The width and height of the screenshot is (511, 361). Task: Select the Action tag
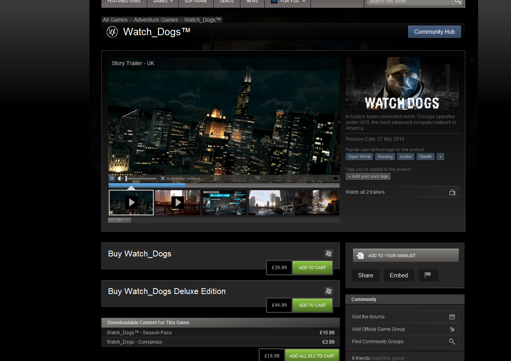[x=406, y=157]
